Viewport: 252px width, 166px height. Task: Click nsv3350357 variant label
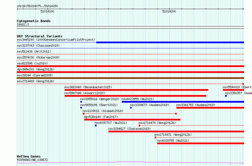coord(238,93)
